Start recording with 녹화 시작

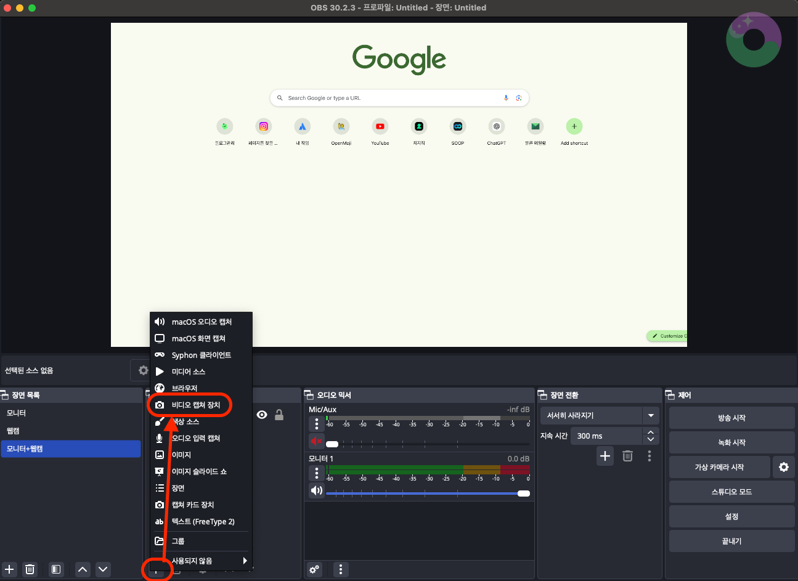pyautogui.click(x=731, y=442)
